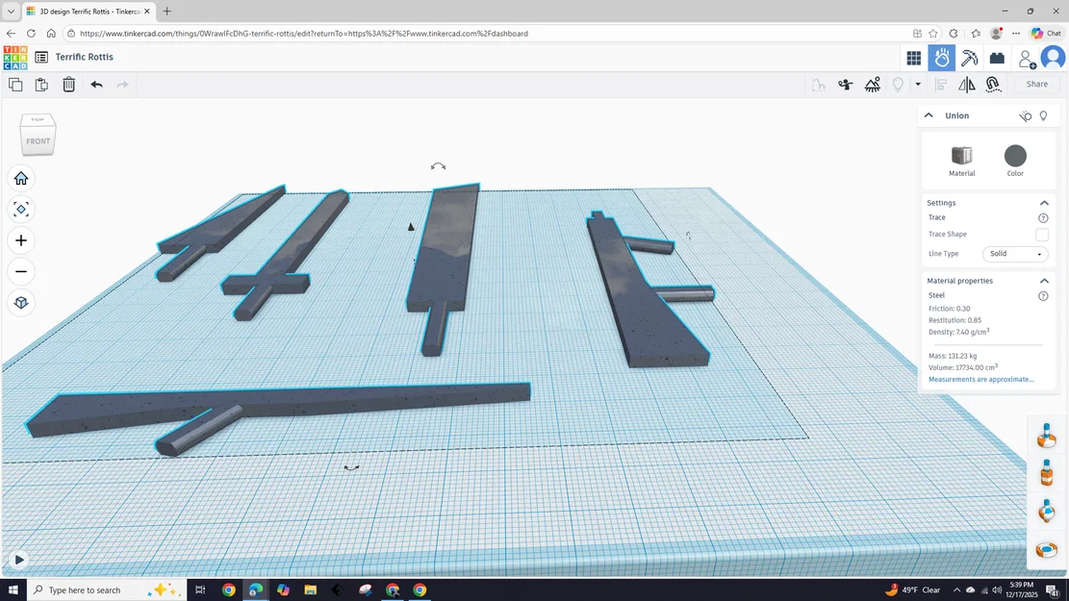Select the Tinkercad browser tab

[x=87, y=12]
